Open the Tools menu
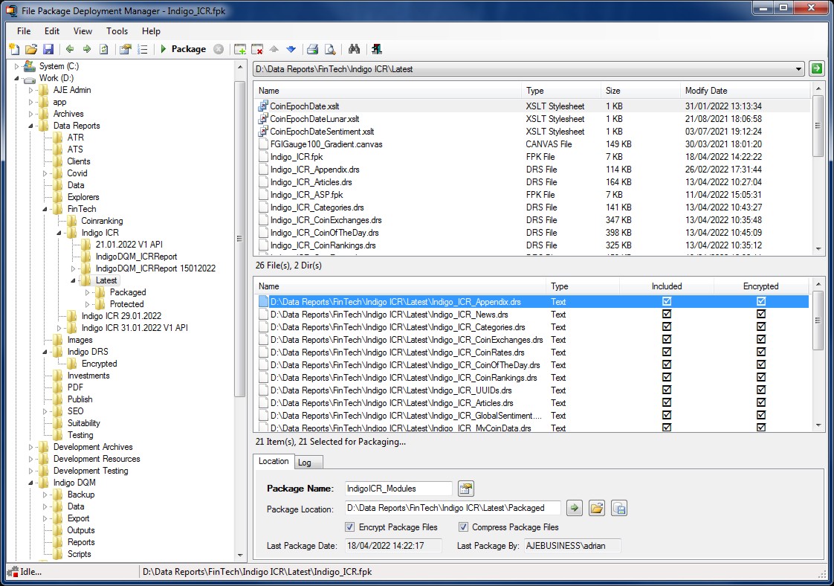834x586 pixels. (x=117, y=31)
